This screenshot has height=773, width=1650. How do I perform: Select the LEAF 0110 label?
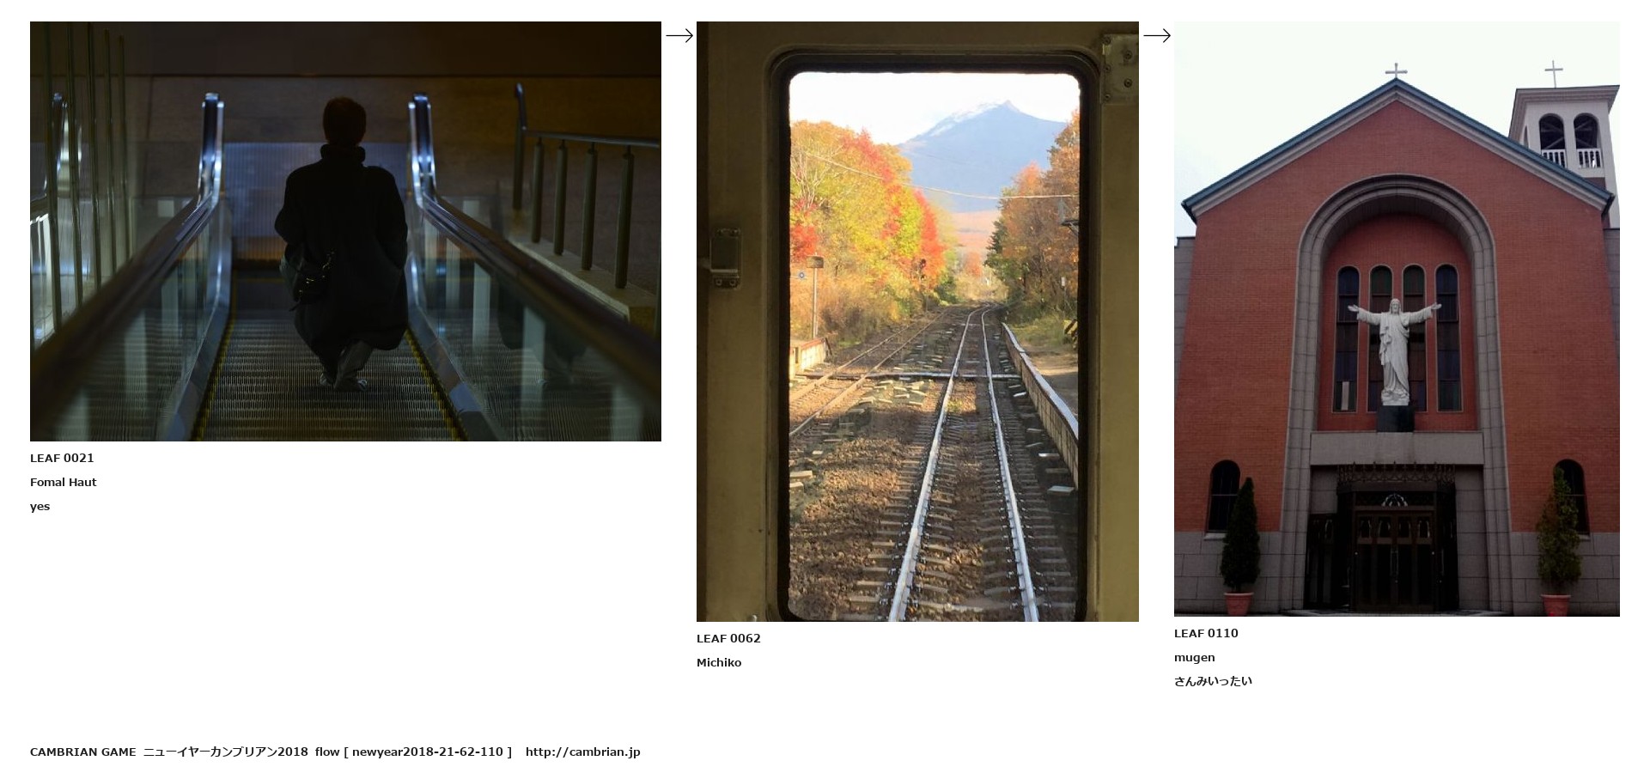1206,633
